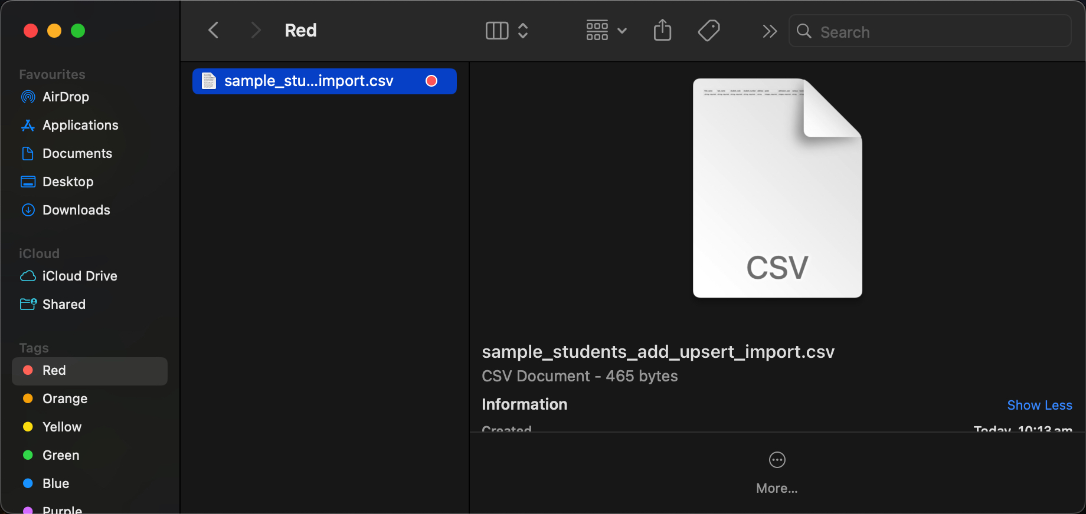Go to Applications in the sidebar

point(80,125)
